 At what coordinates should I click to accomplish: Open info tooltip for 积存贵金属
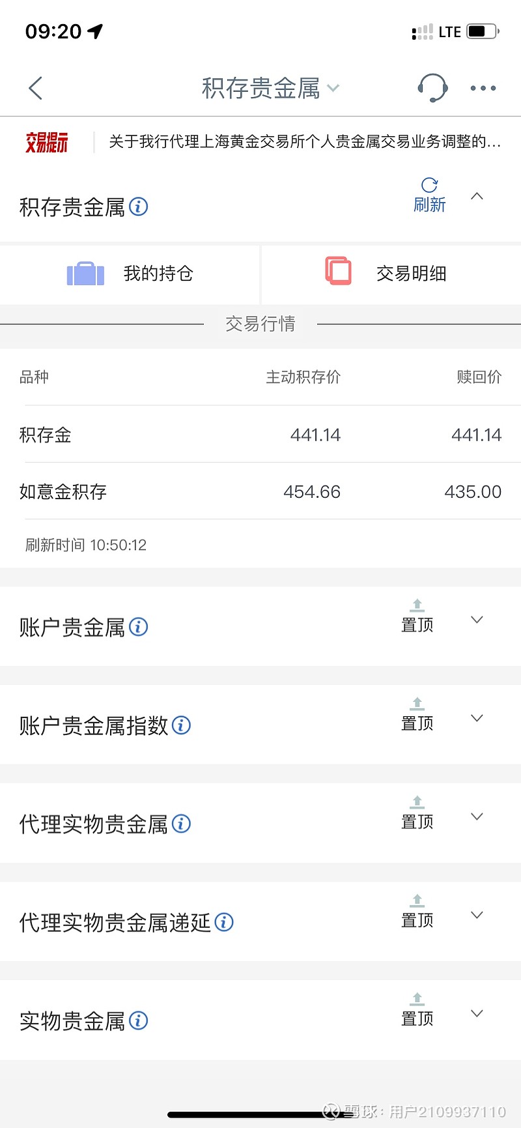(x=137, y=207)
